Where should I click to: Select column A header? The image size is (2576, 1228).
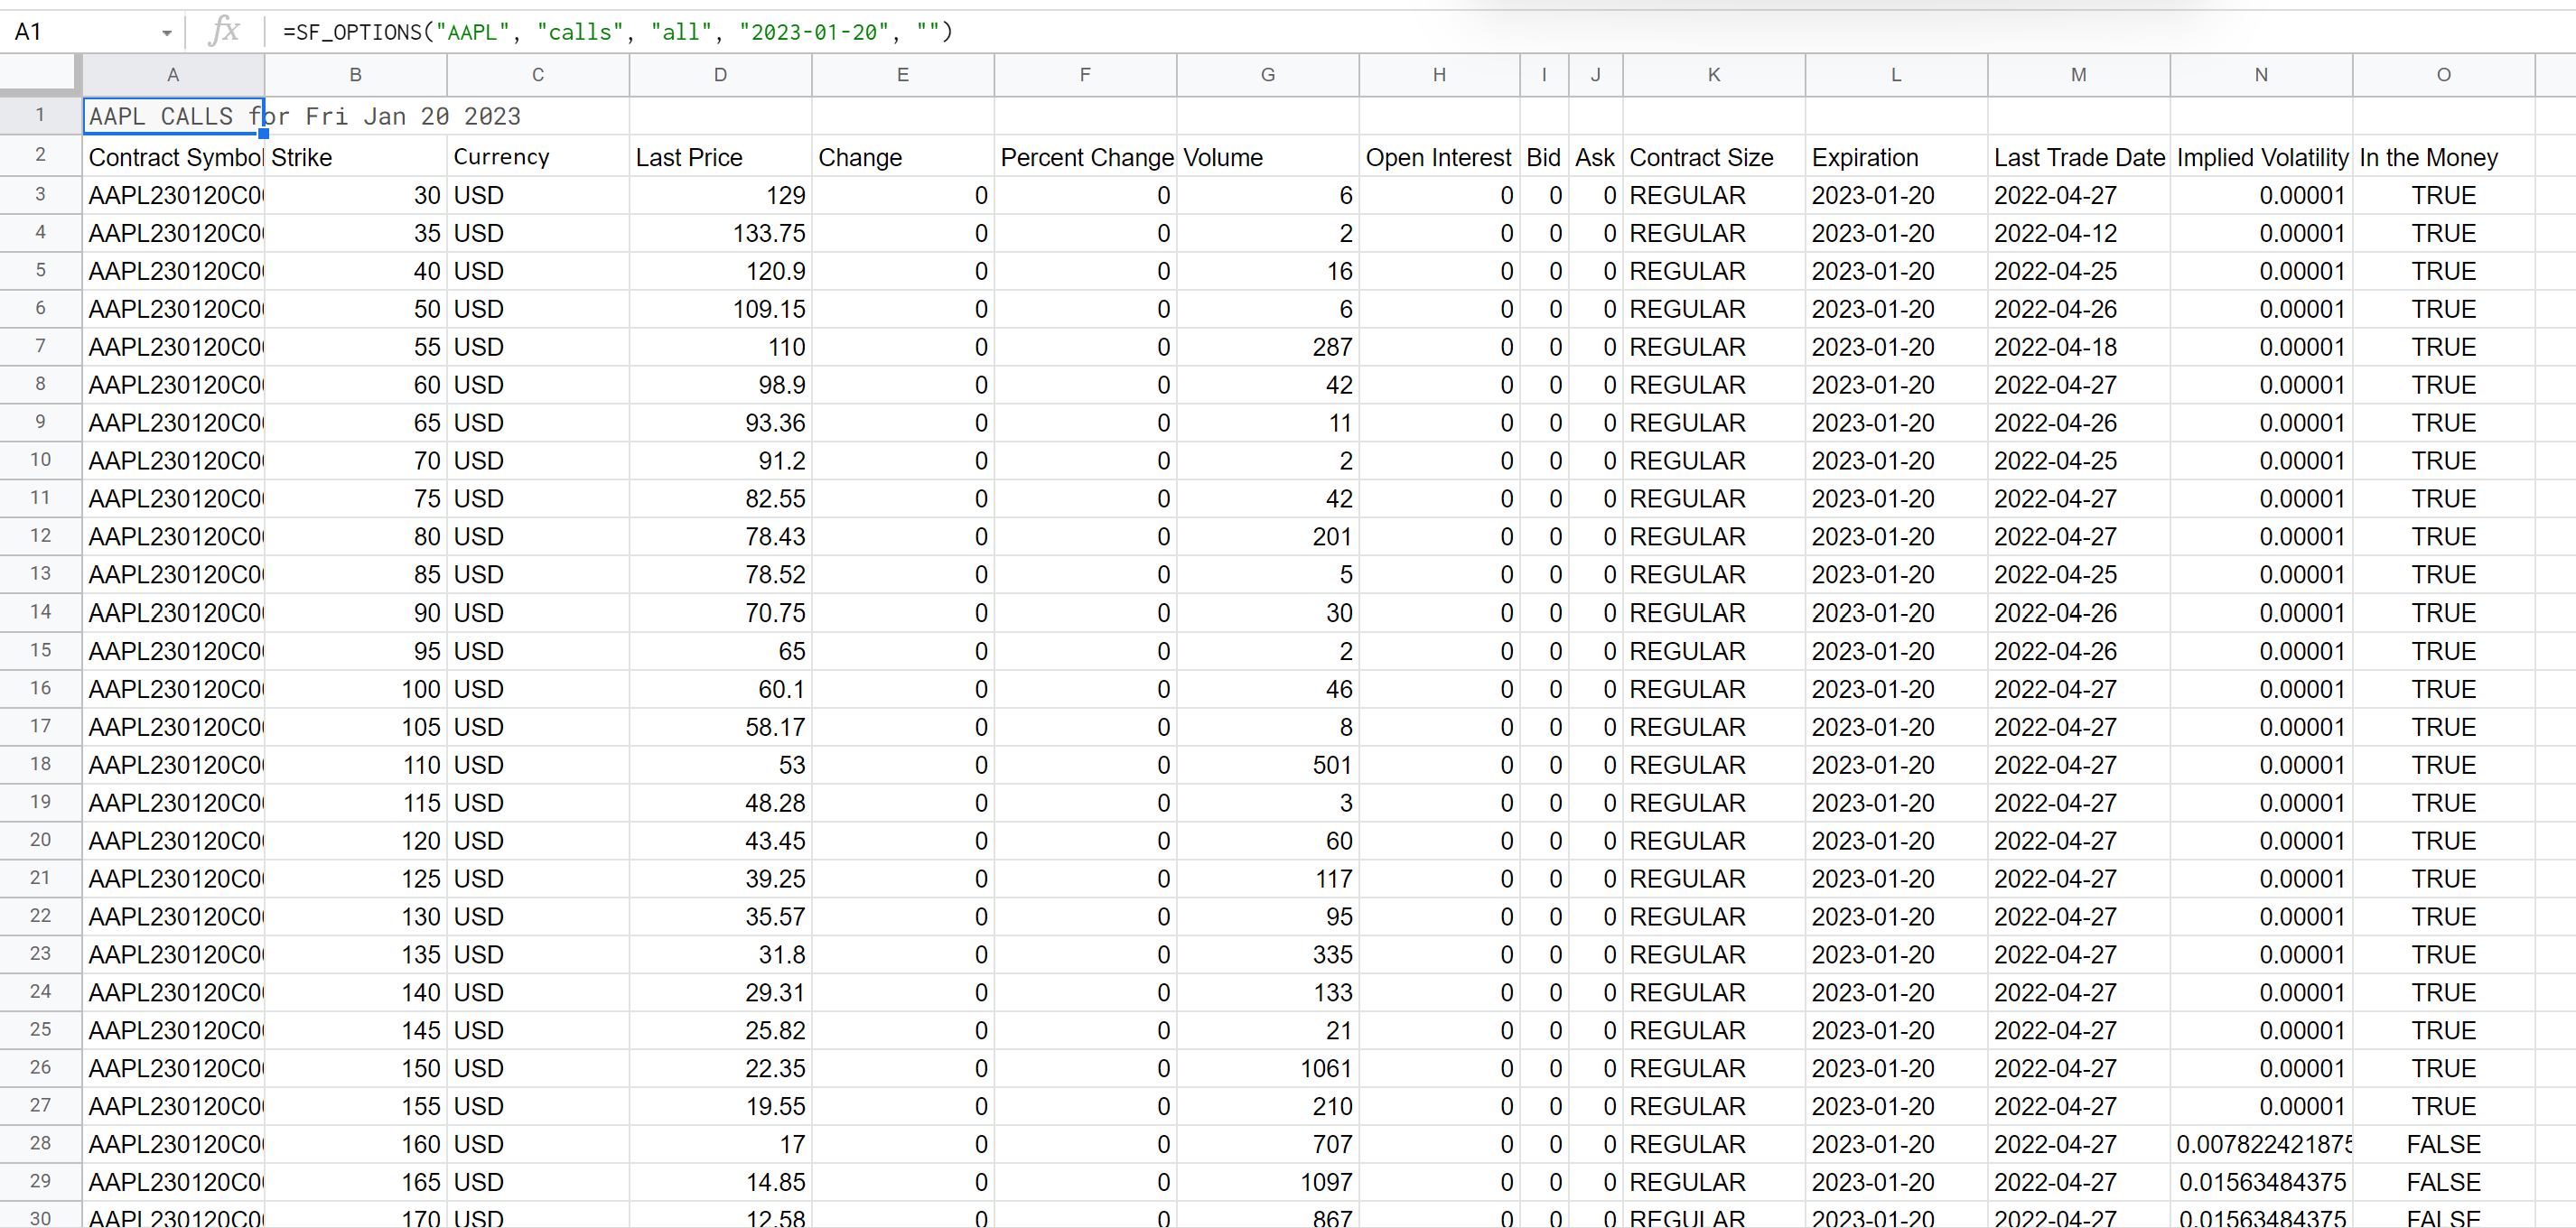[173, 75]
